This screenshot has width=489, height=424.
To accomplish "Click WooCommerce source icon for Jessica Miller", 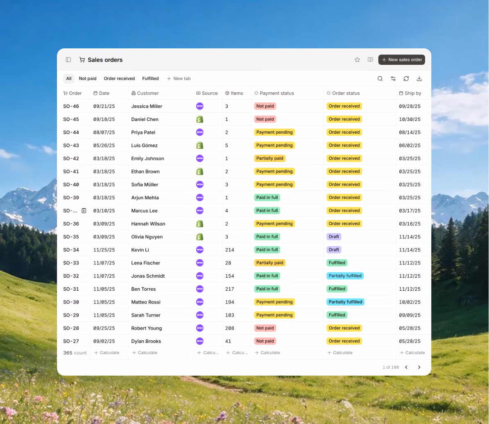I will (x=200, y=106).
